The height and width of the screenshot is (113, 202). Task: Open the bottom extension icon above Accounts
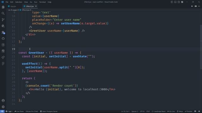click(3, 63)
